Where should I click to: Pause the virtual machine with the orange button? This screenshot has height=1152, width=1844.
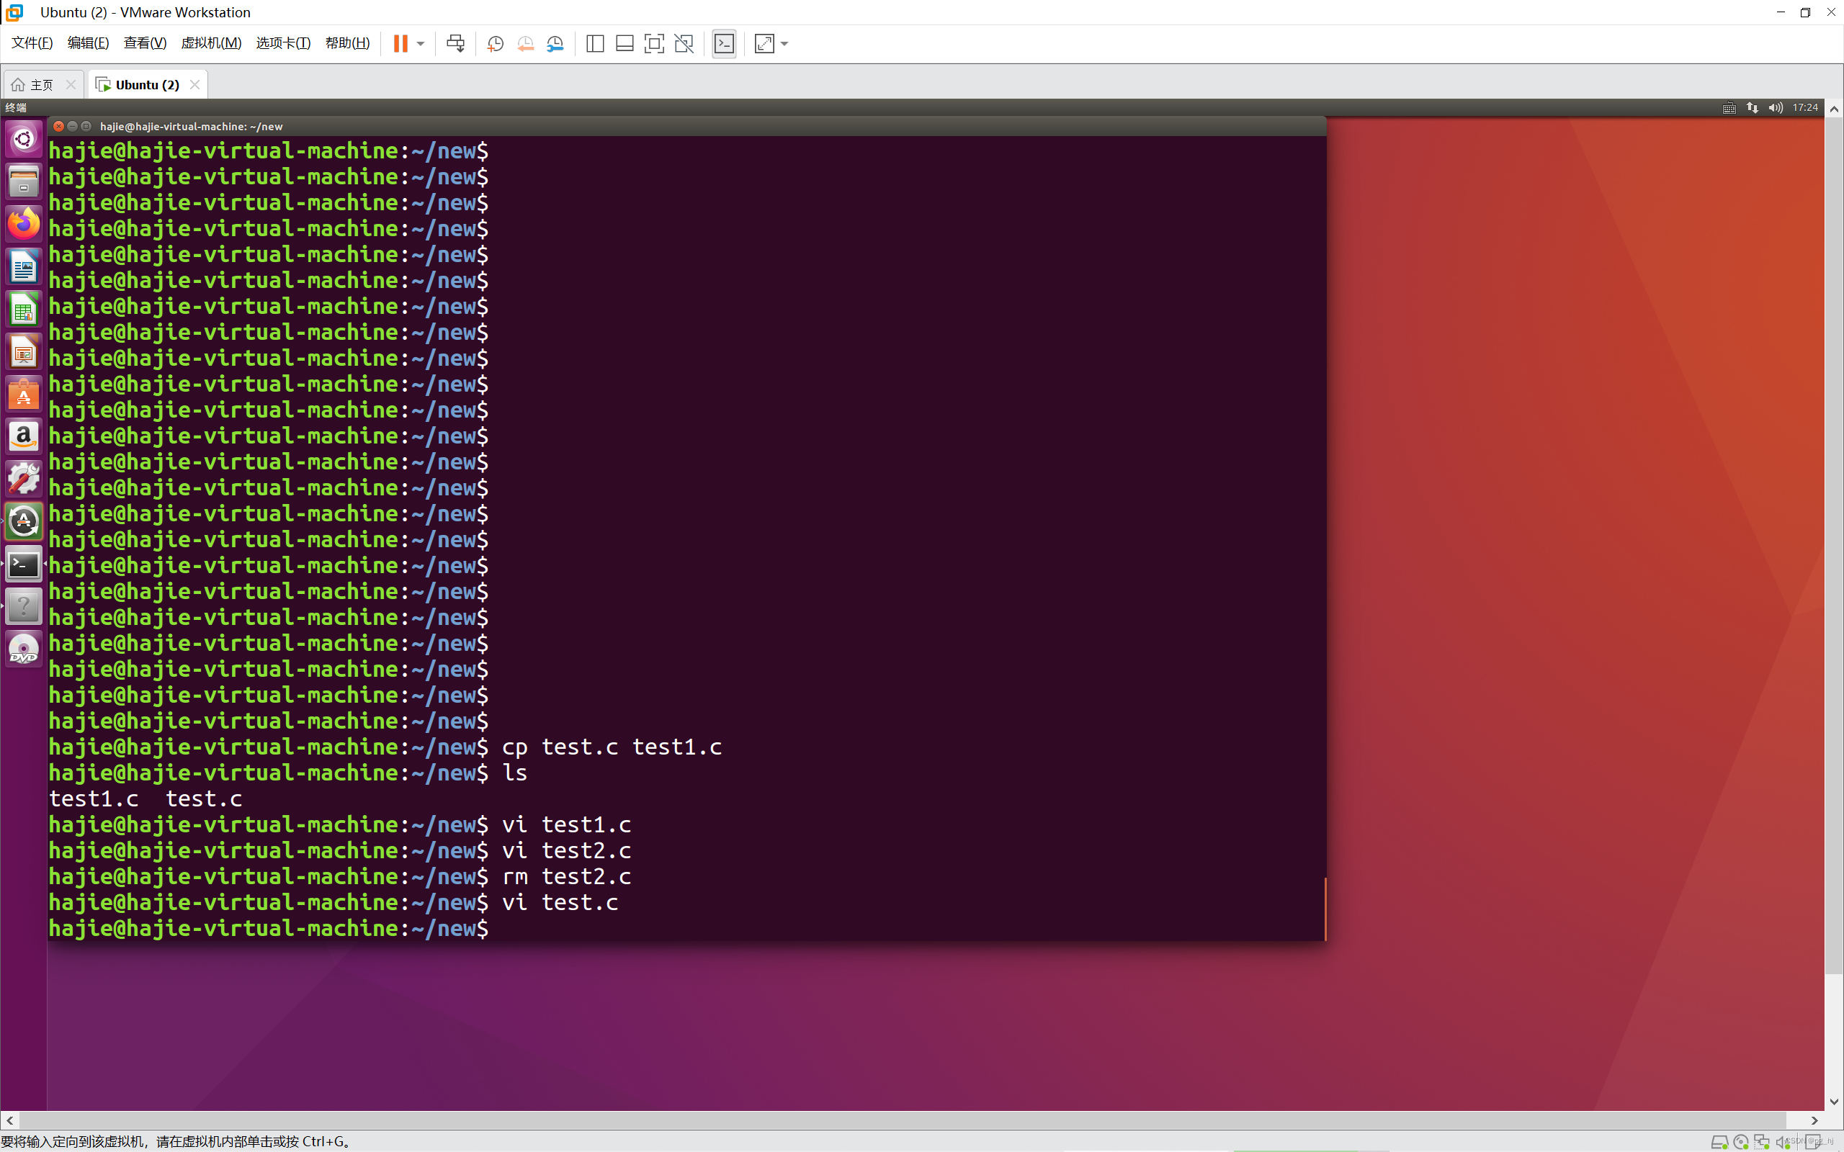[x=400, y=43]
